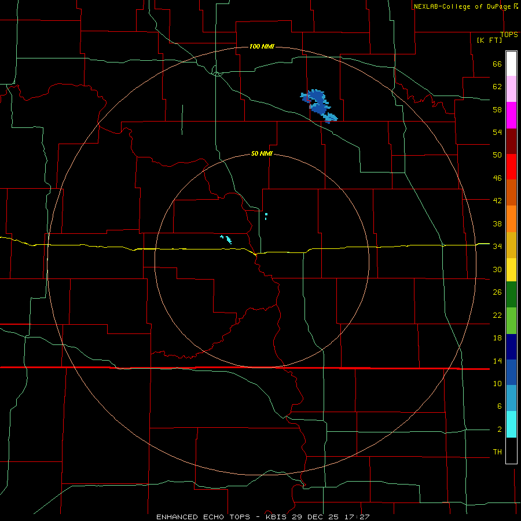Click the "42" legend value
This screenshot has height=521, width=521.
pyautogui.click(x=497, y=201)
